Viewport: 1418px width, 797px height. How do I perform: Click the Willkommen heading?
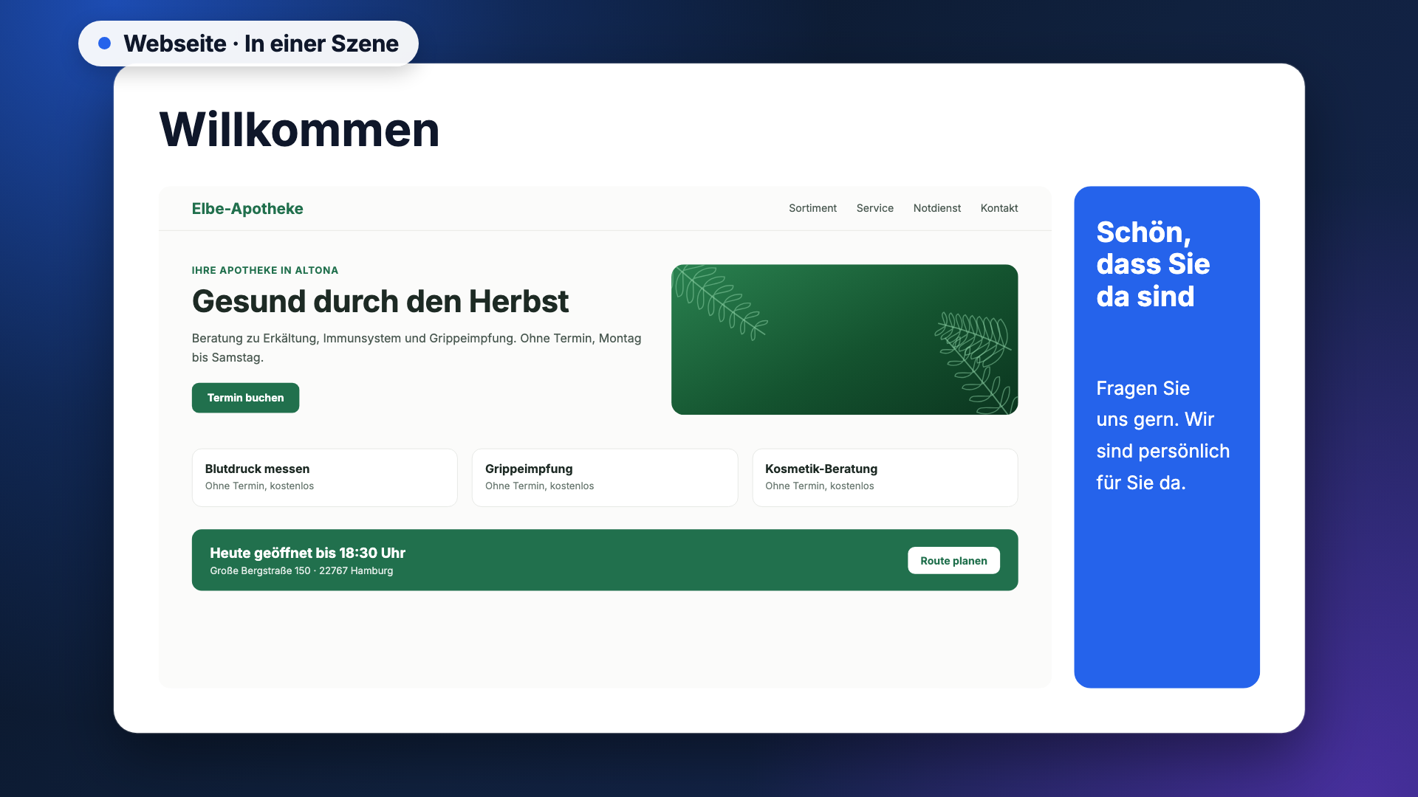tap(299, 130)
